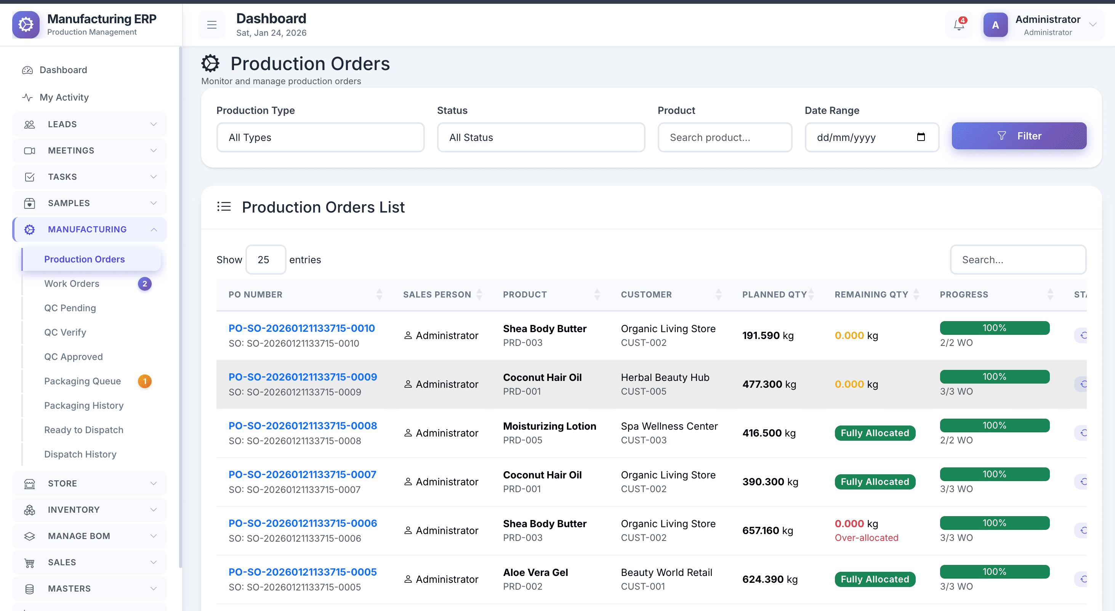This screenshot has width=1115, height=611.
Task: Sort by PO Number column arrows
Action: 379,295
